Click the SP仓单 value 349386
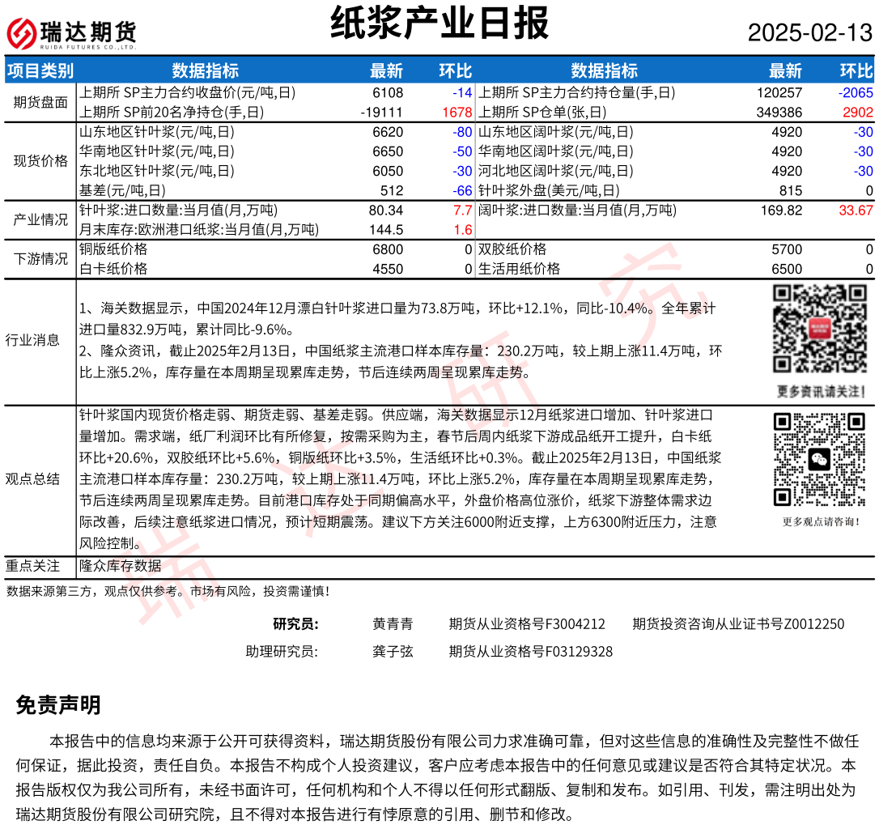The width and height of the screenshot is (879, 825). point(779,113)
